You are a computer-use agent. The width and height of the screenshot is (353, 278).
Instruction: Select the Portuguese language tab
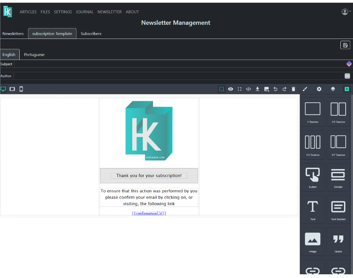click(34, 54)
